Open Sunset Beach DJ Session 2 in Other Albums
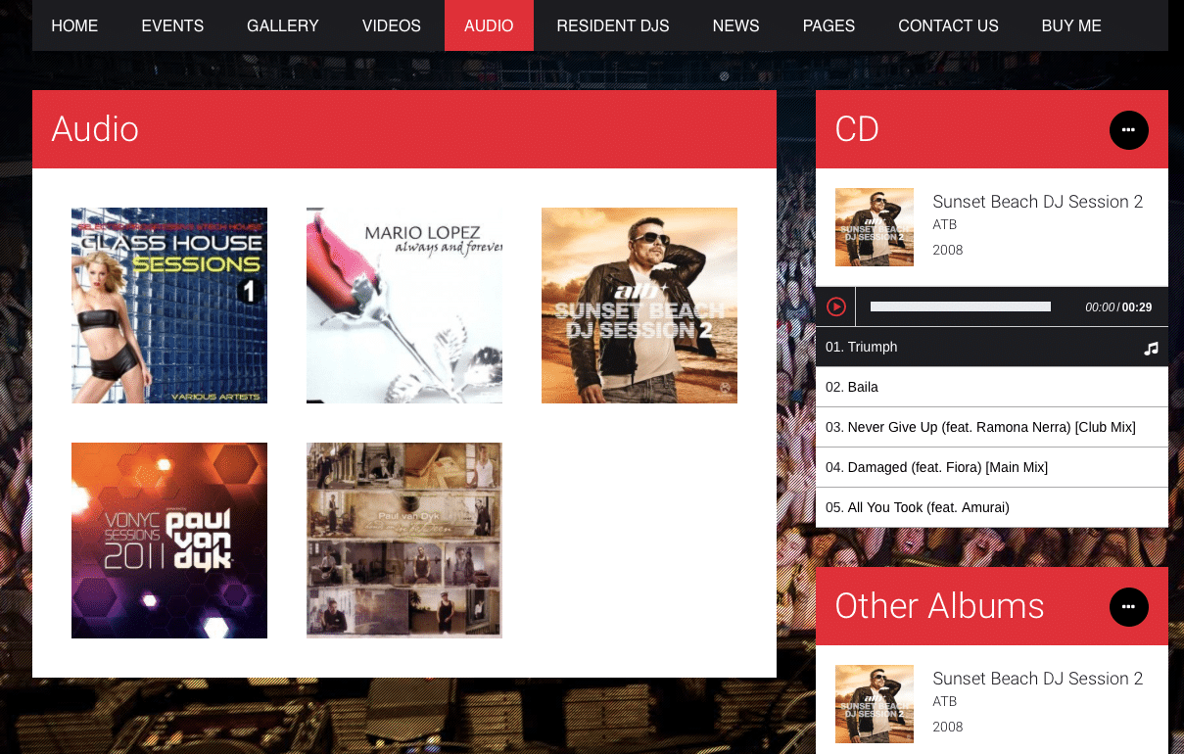Image resolution: width=1184 pixels, height=754 pixels. 1038,679
